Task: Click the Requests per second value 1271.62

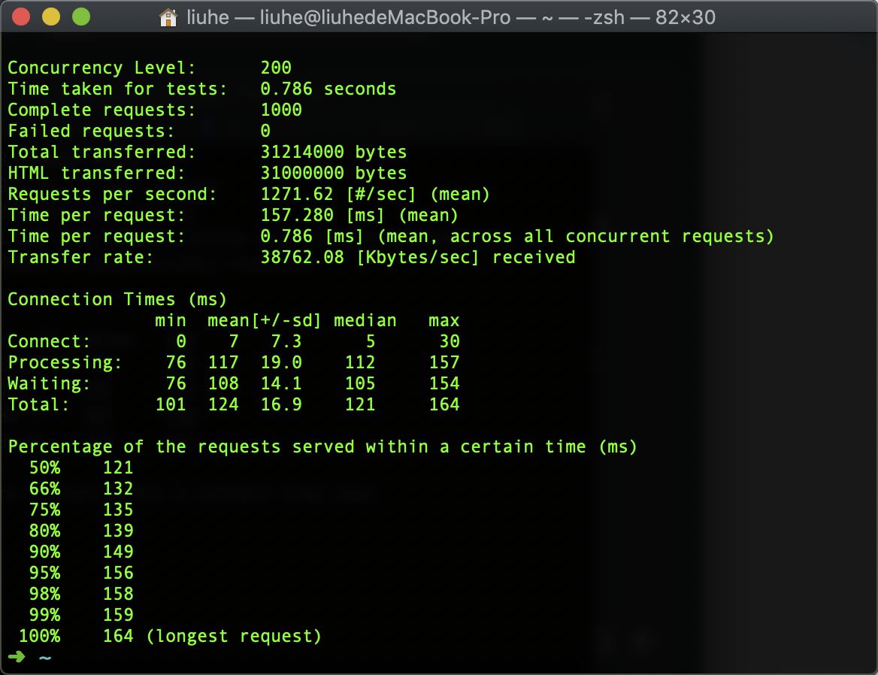Action: pyautogui.click(x=296, y=194)
